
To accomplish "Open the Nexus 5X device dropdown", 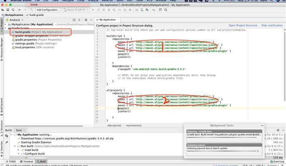I will pos(76,10).
